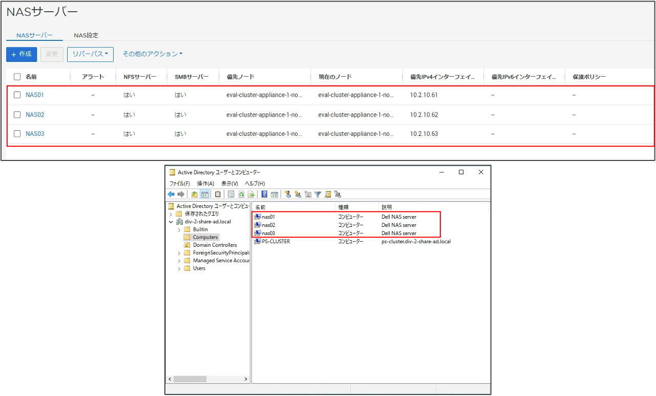Screen dimensions: 656x396
Task: Click the filter funnel icon
Action: pos(318,194)
